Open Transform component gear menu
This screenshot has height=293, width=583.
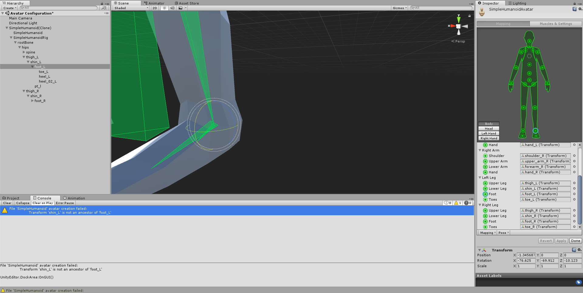pos(579,250)
